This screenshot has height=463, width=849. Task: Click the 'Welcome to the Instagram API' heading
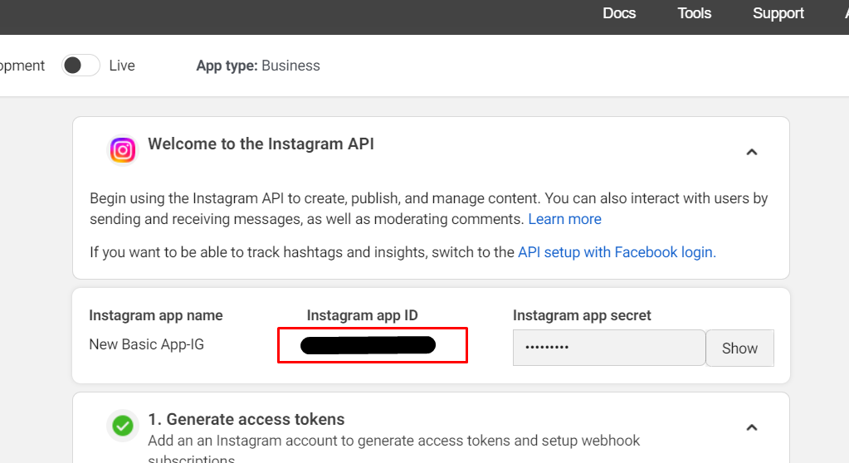tap(261, 144)
